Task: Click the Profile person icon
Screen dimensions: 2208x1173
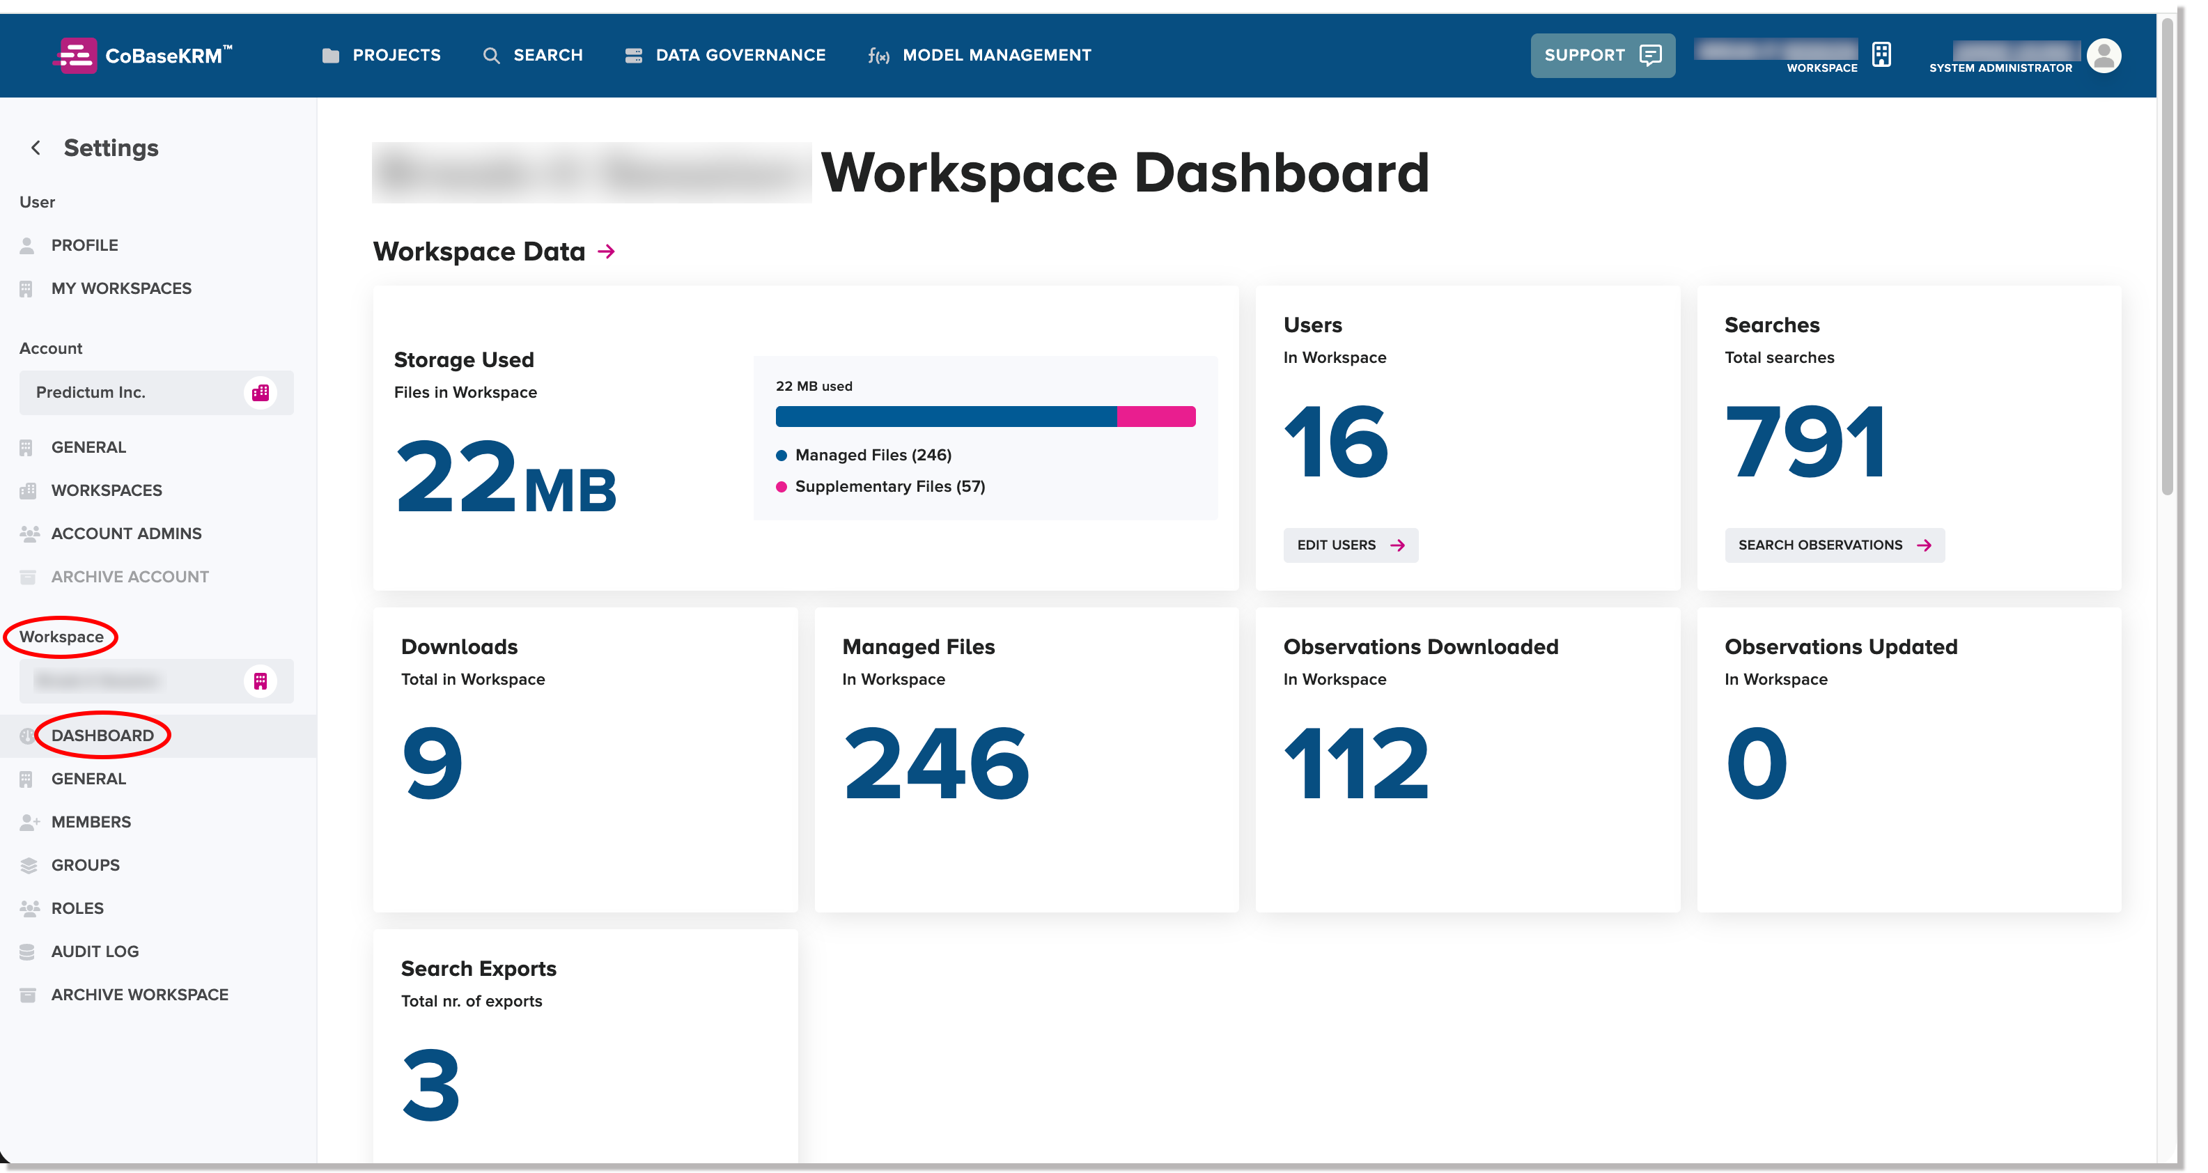Action: click(27, 246)
